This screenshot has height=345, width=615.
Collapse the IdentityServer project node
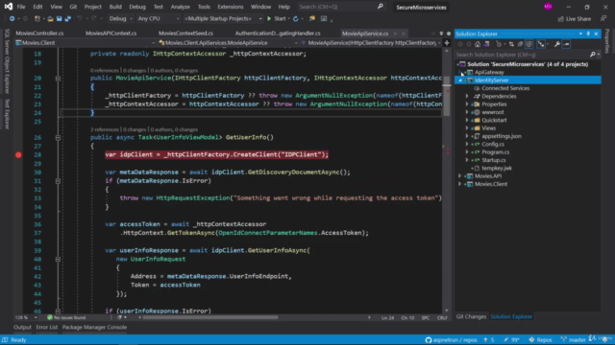[x=460, y=80]
